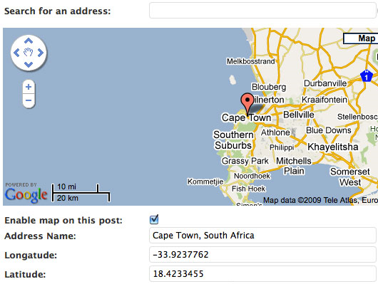This screenshot has width=378, height=284.
Task: Zoom in with the plus button
Action: (29, 87)
